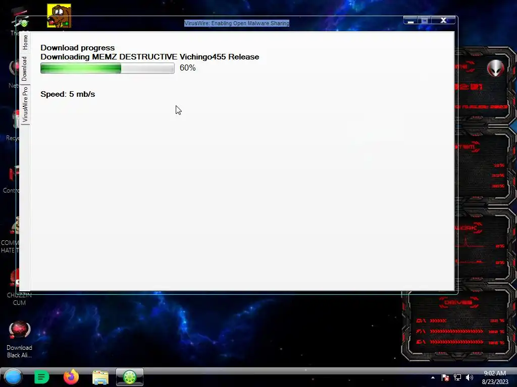This screenshot has width=517, height=387.
Task: Click the green download progress bar
Action: coord(107,68)
